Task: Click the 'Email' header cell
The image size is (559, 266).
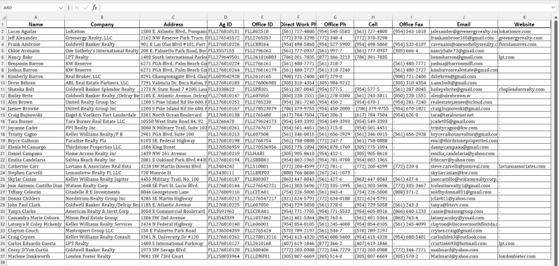Action: point(464,24)
